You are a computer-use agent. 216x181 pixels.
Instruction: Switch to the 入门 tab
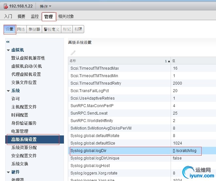point(8,16)
